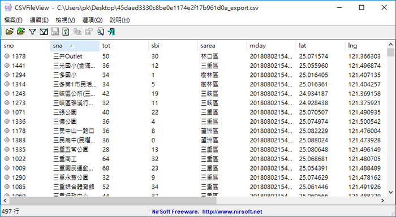Select the 三井Outlet cell
Viewport: 396px width, 217px height.
pos(68,56)
